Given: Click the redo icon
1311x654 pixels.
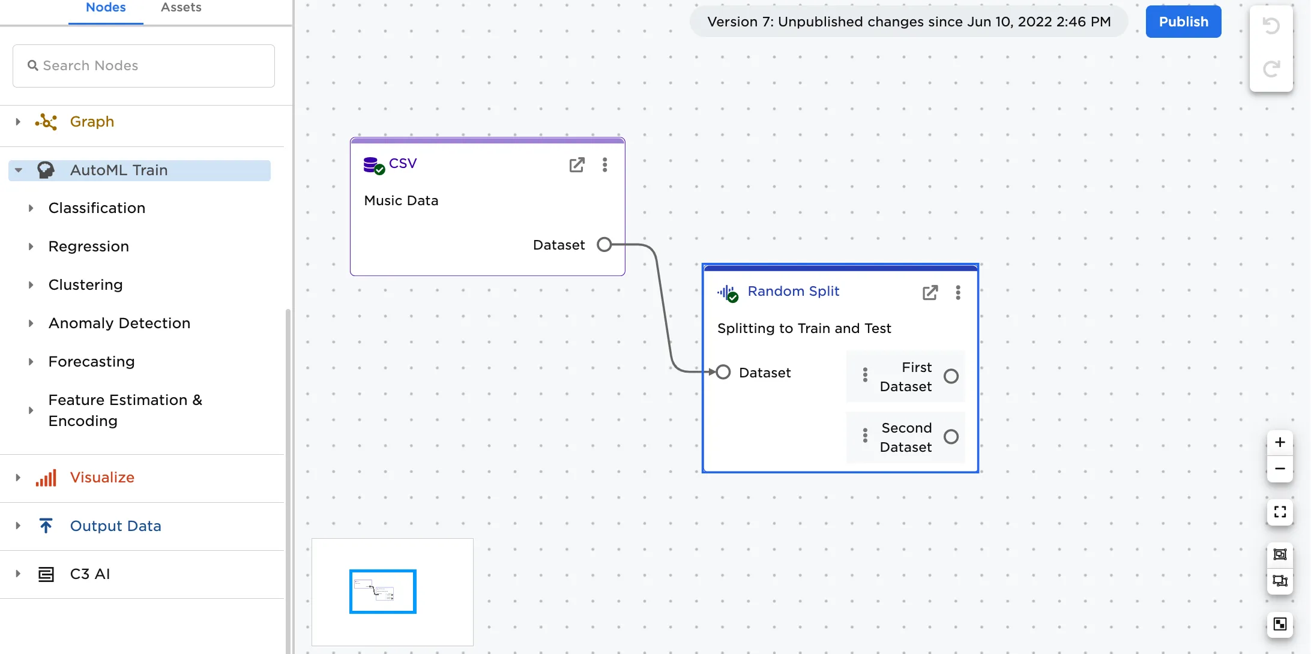Looking at the screenshot, I should point(1271,68).
